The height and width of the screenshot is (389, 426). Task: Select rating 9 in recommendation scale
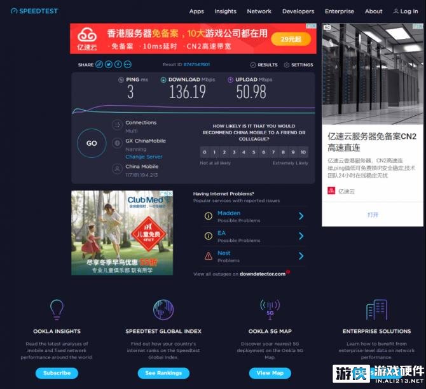(293, 152)
